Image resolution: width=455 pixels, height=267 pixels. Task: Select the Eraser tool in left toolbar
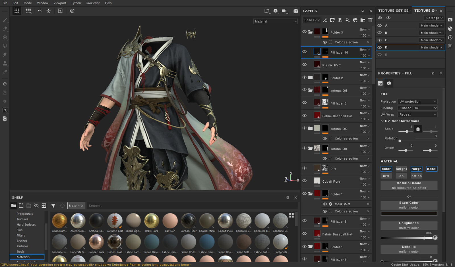pyautogui.click(x=5, y=29)
